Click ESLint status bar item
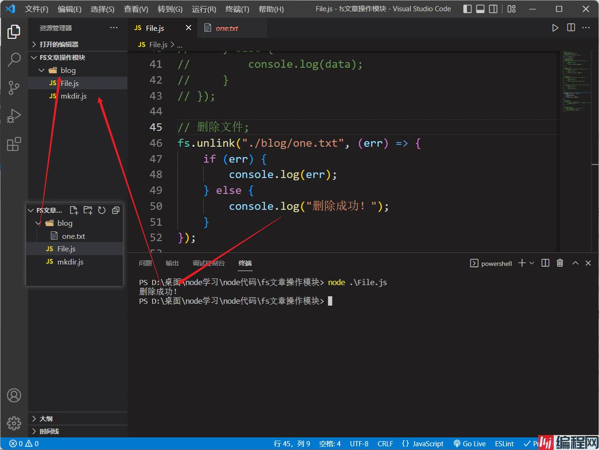This screenshot has width=599, height=450. (x=504, y=444)
